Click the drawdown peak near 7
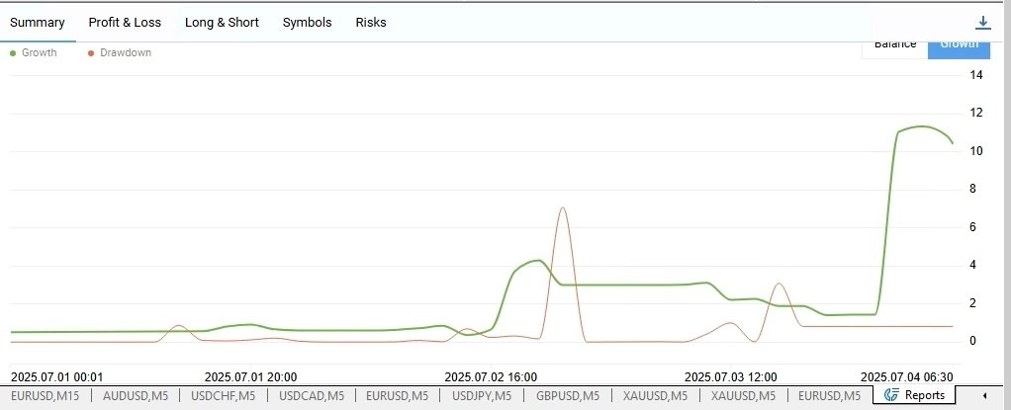Screen dimensions: 1011x410 [x=563, y=207]
